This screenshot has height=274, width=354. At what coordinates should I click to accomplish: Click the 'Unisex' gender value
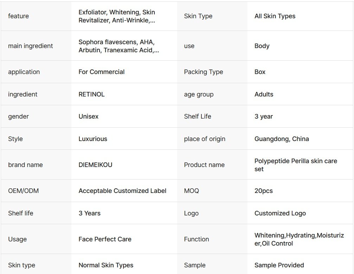point(89,116)
